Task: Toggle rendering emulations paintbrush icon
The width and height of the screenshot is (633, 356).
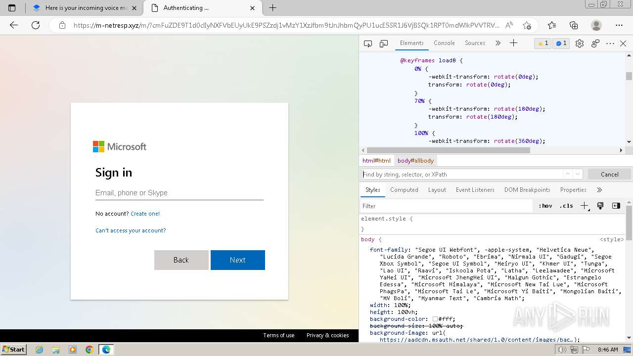Action: 600,206
